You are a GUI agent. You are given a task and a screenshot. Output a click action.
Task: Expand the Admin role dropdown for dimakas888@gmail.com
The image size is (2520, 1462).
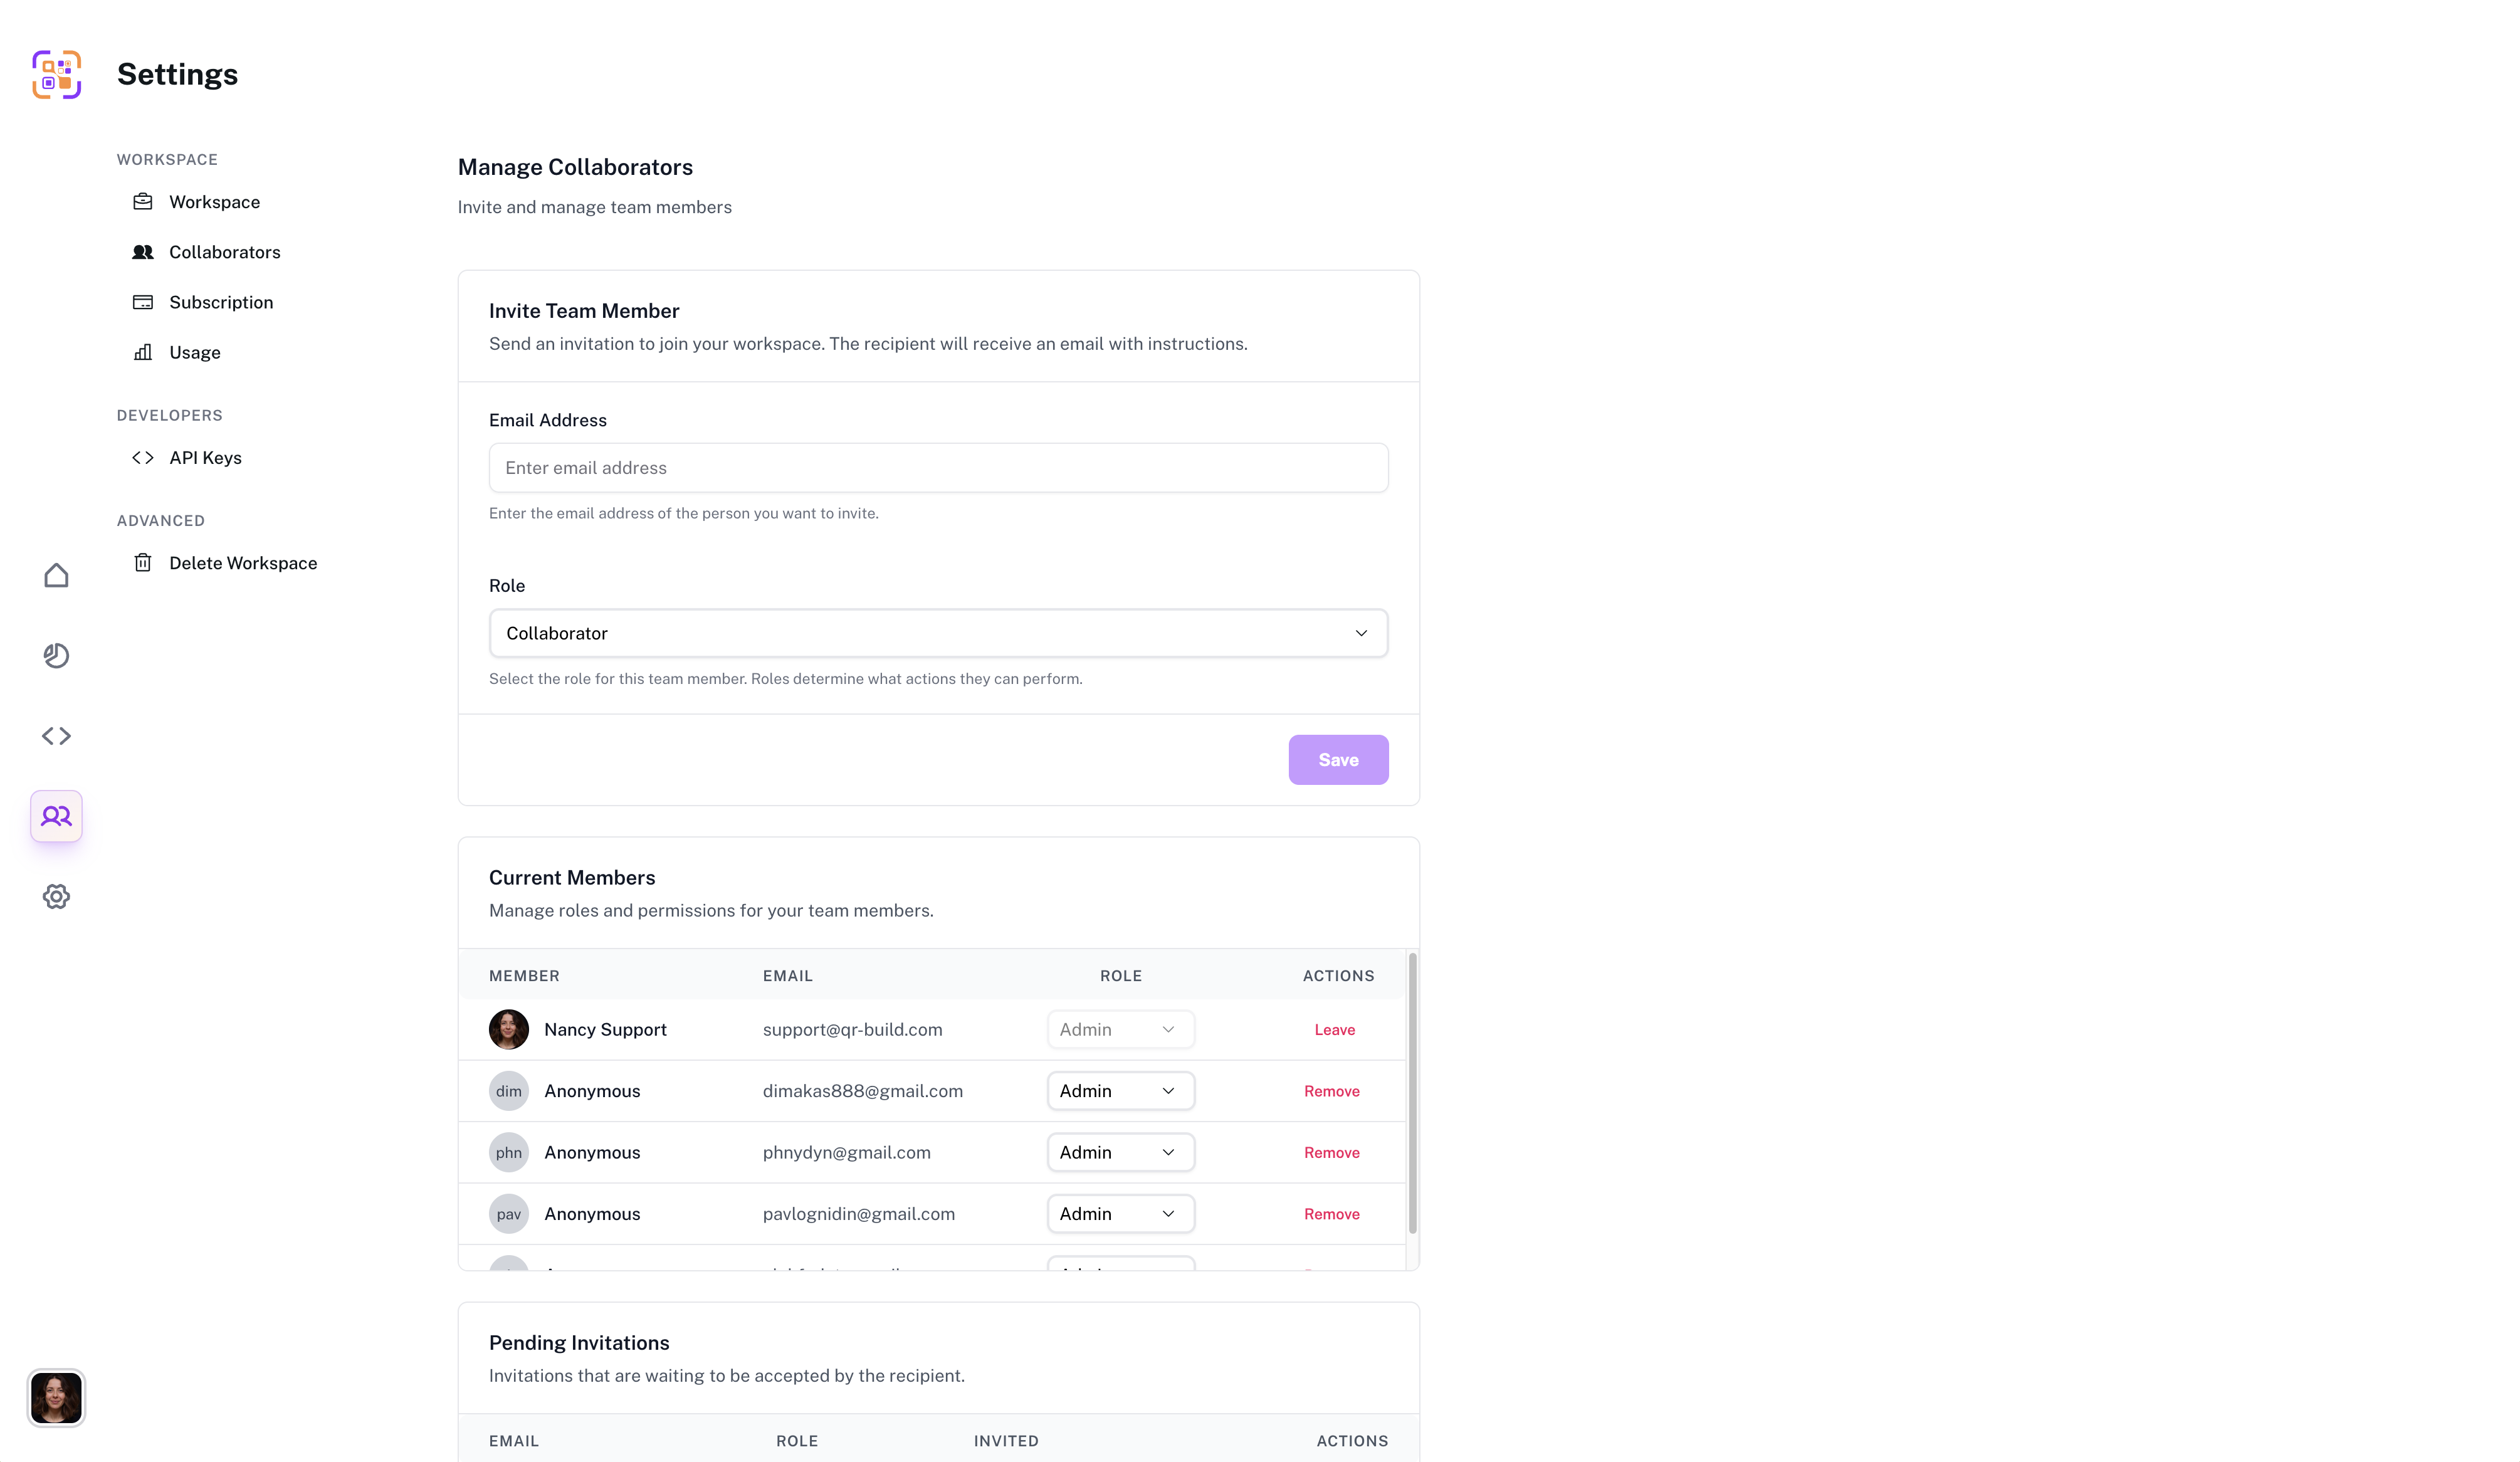click(1120, 1090)
